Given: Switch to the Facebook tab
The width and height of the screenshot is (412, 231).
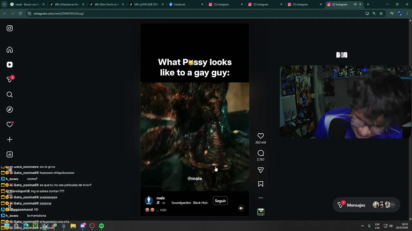Looking at the screenshot, I should pyautogui.click(x=186, y=4).
